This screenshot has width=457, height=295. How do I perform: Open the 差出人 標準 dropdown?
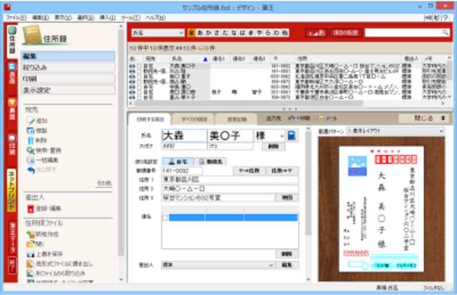218,265
